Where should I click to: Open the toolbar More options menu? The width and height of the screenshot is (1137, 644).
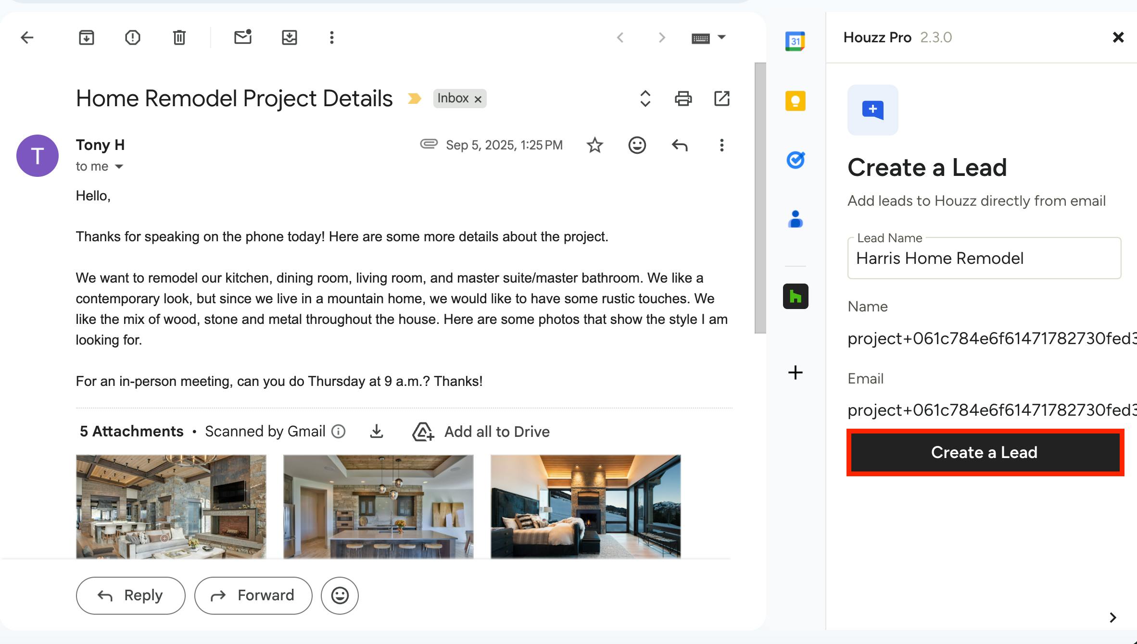[x=331, y=37]
